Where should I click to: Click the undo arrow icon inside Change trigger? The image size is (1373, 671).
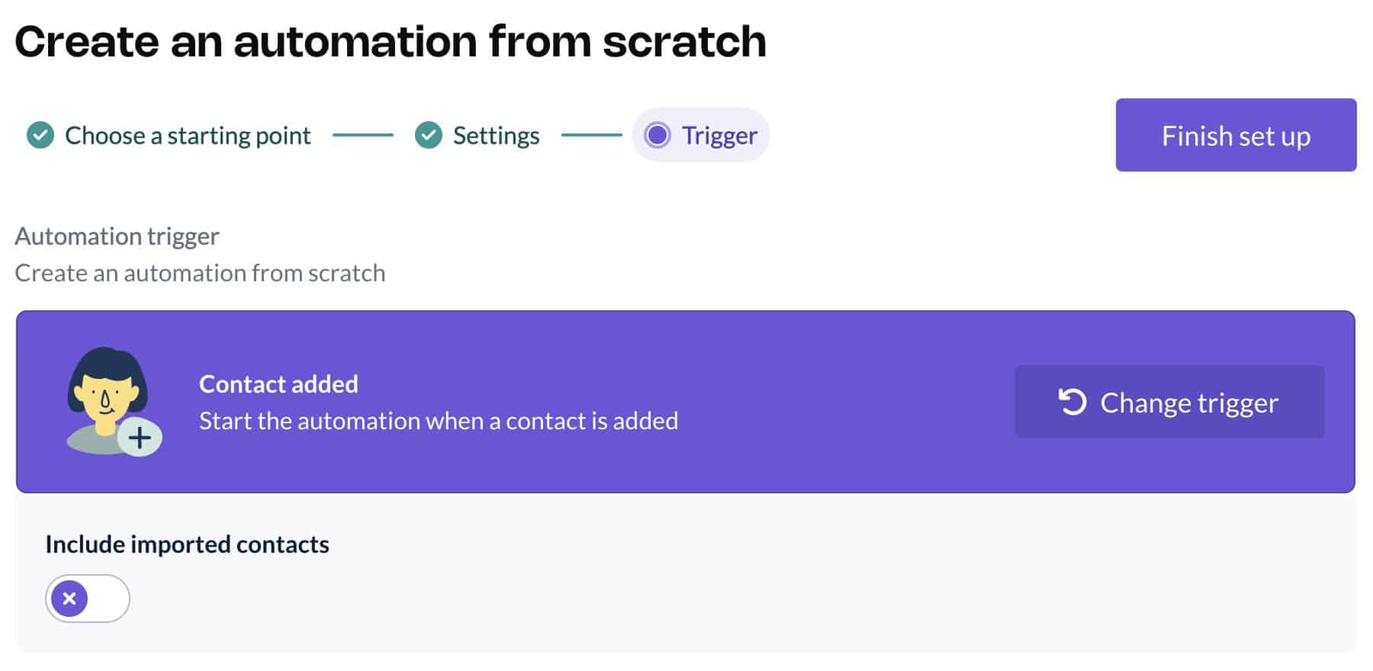click(1072, 403)
